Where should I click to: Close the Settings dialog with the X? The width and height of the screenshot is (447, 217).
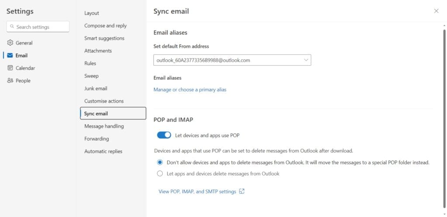point(436,11)
